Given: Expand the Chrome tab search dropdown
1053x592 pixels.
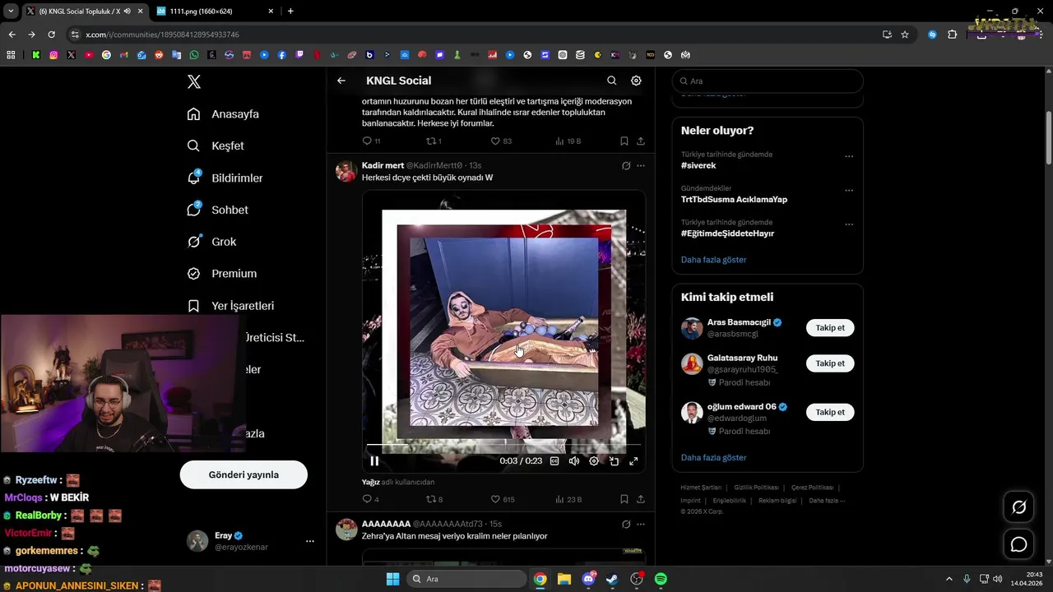Looking at the screenshot, I should point(11,11).
